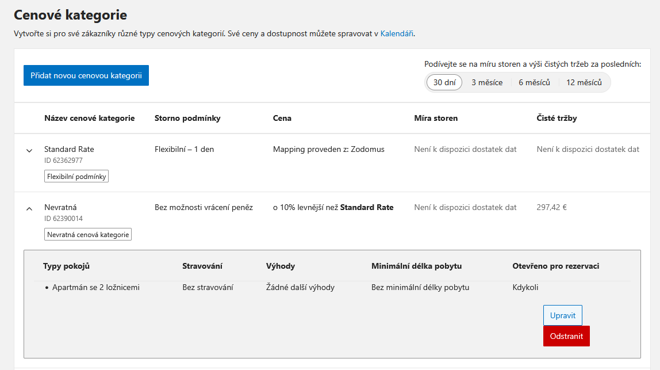Click the 'Míra storen' column header
This screenshot has width=660, height=370.
click(436, 118)
